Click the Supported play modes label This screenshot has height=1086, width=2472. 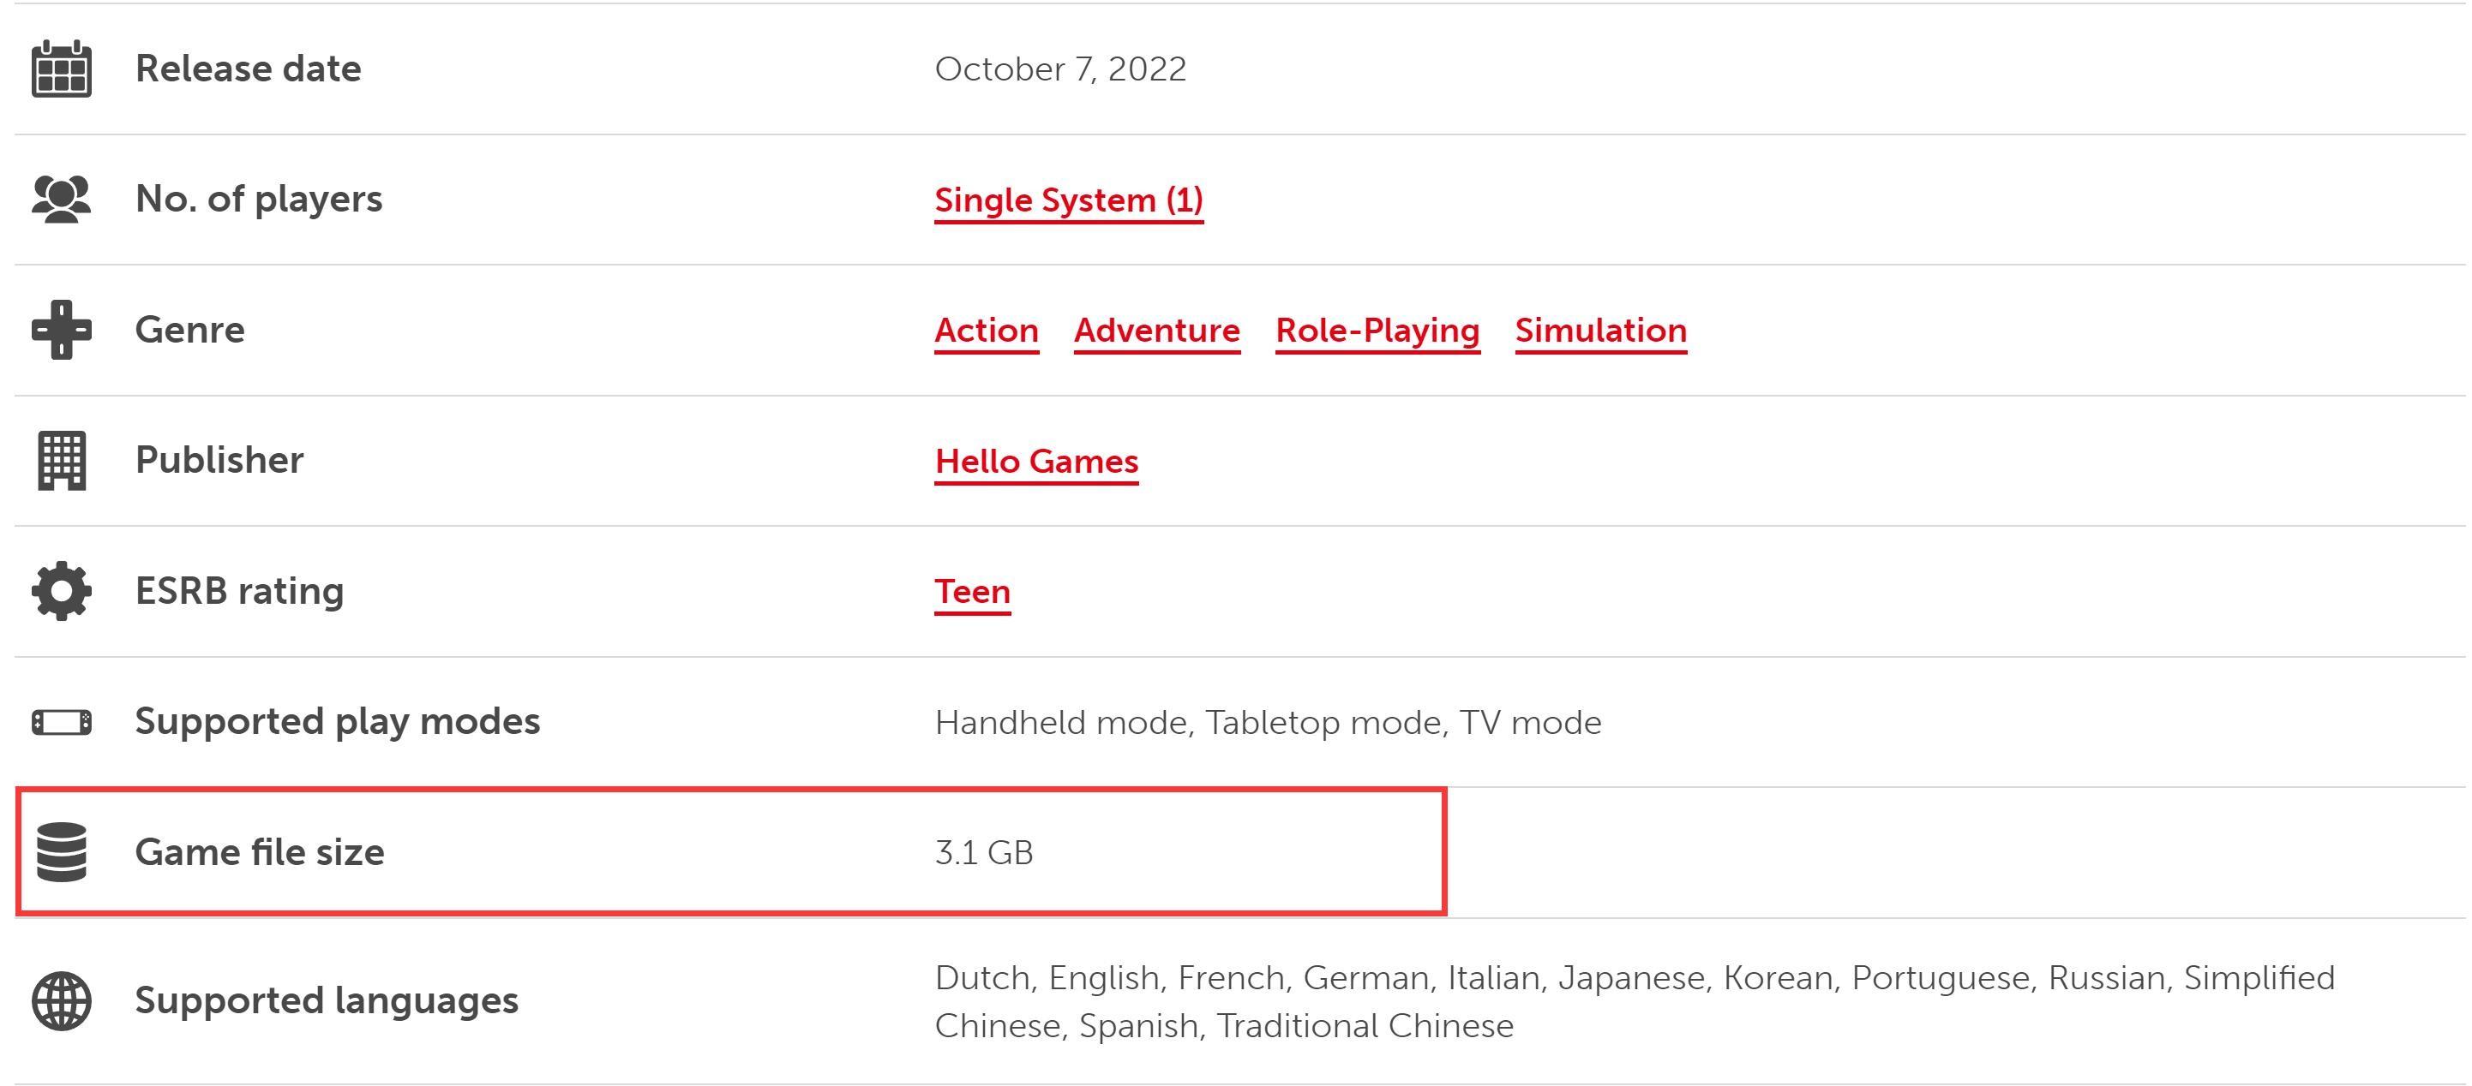338,721
